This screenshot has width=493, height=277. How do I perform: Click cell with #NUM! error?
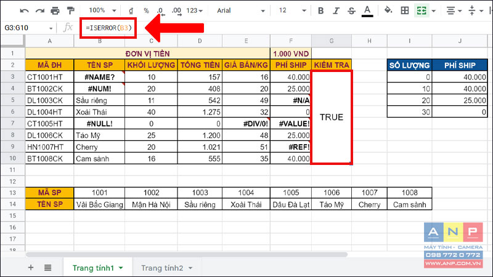coord(99,89)
